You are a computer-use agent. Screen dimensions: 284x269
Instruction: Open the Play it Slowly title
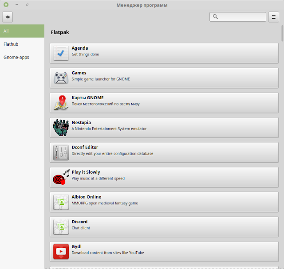click(86, 172)
